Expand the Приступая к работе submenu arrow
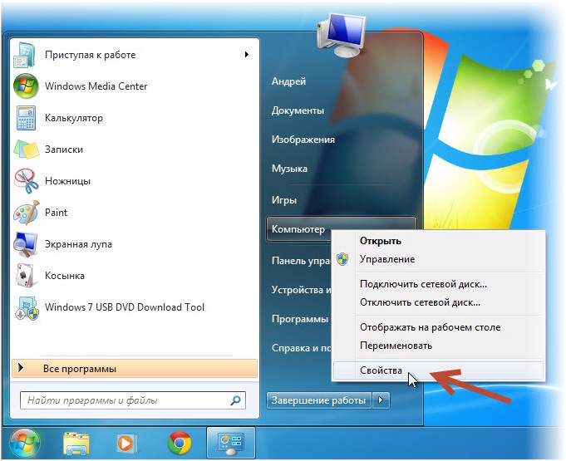Viewport: 566px width, 461px height. [247, 55]
